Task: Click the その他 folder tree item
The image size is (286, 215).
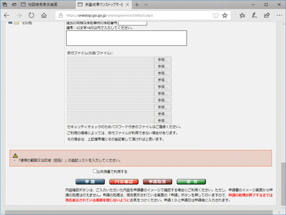Action: click(27, 23)
